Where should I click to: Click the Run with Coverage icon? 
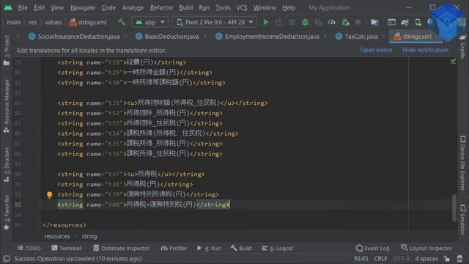(x=318, y=22)
